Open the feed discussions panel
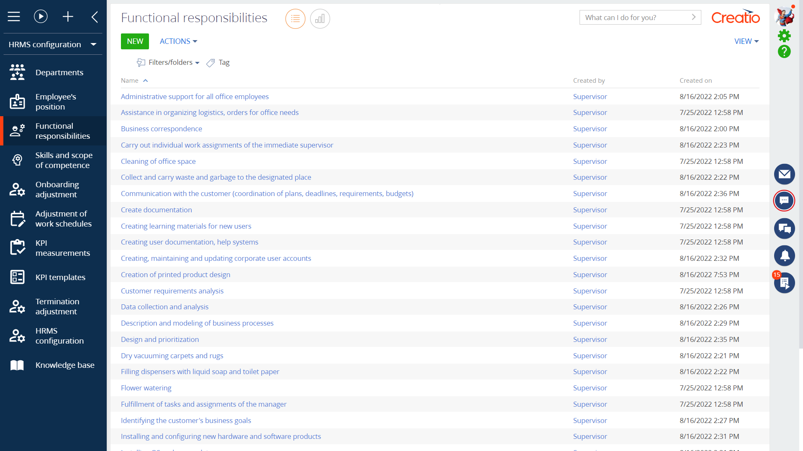803x451 pixels. [x=784, y=229]
